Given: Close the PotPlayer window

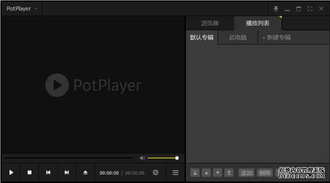Looking at the screenshot, I should 321,8.
